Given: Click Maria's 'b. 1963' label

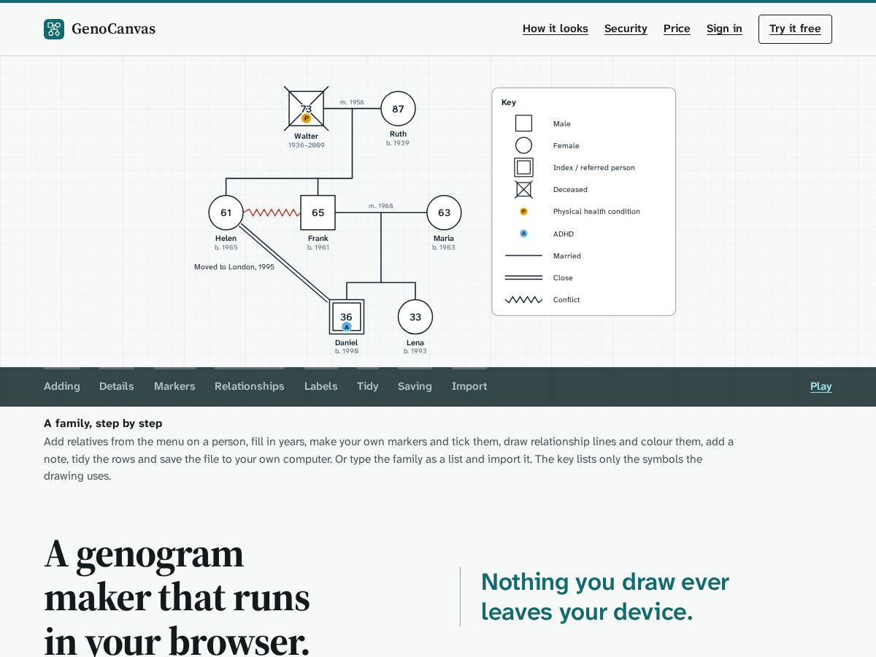Looking at the screenshot, I should coord(444,247).
